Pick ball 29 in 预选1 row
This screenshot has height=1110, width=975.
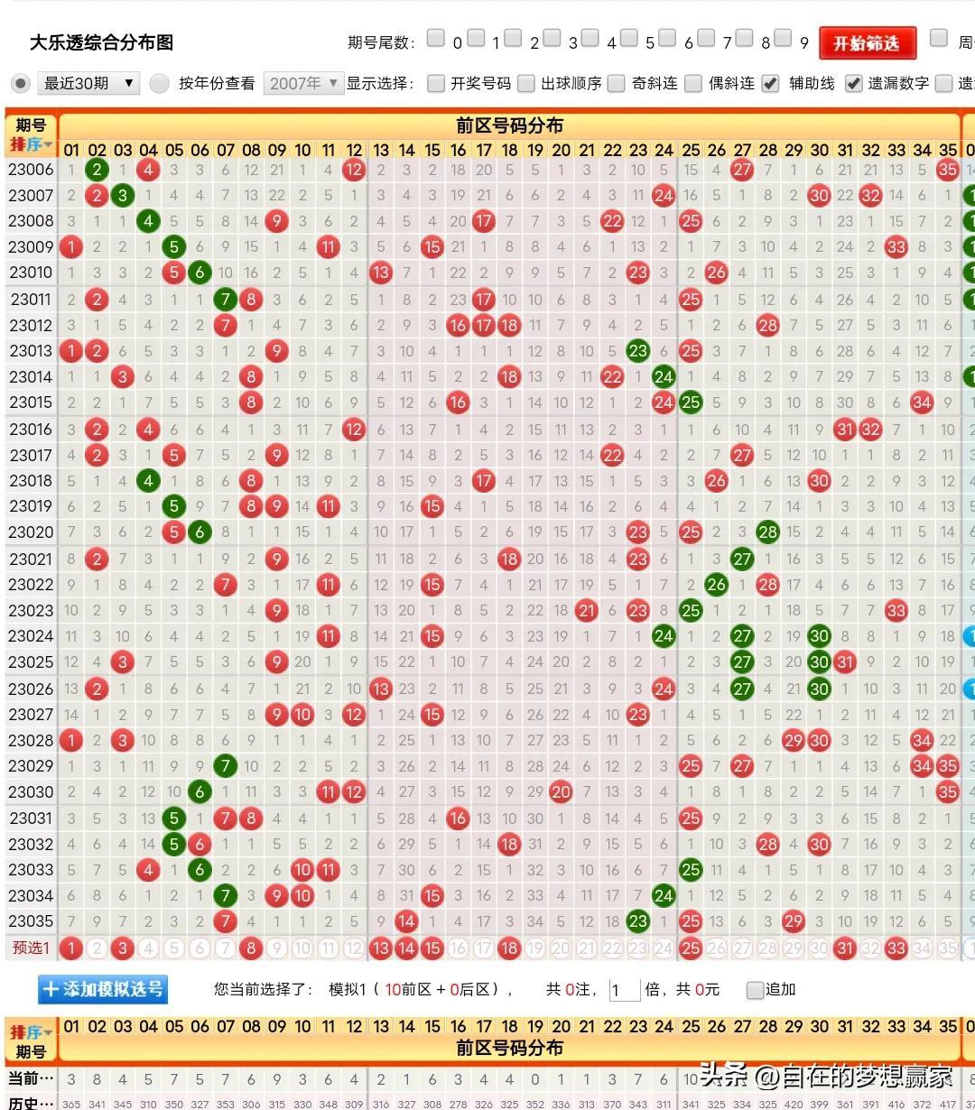tap(794, 948)
